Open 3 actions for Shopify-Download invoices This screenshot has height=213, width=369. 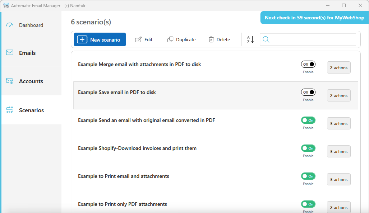coord(339,151)
